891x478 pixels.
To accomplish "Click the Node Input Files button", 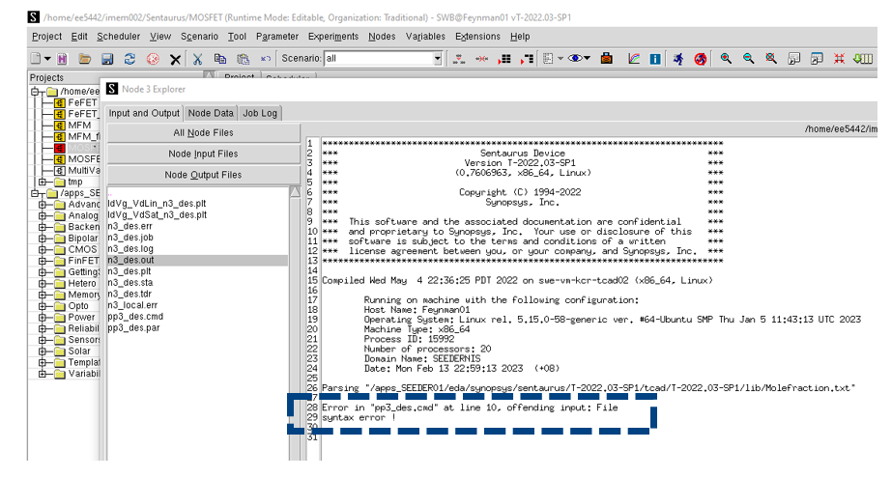I will pos(203,155).
